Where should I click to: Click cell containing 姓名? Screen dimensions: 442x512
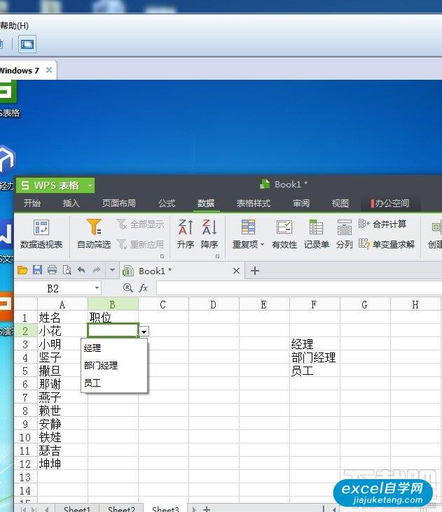(62, 318)
